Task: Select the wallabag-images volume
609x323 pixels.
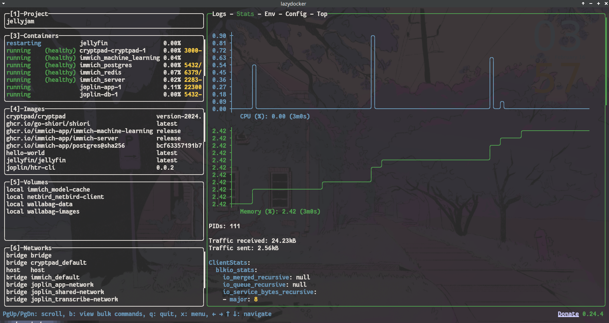Action: pos(104,212)
